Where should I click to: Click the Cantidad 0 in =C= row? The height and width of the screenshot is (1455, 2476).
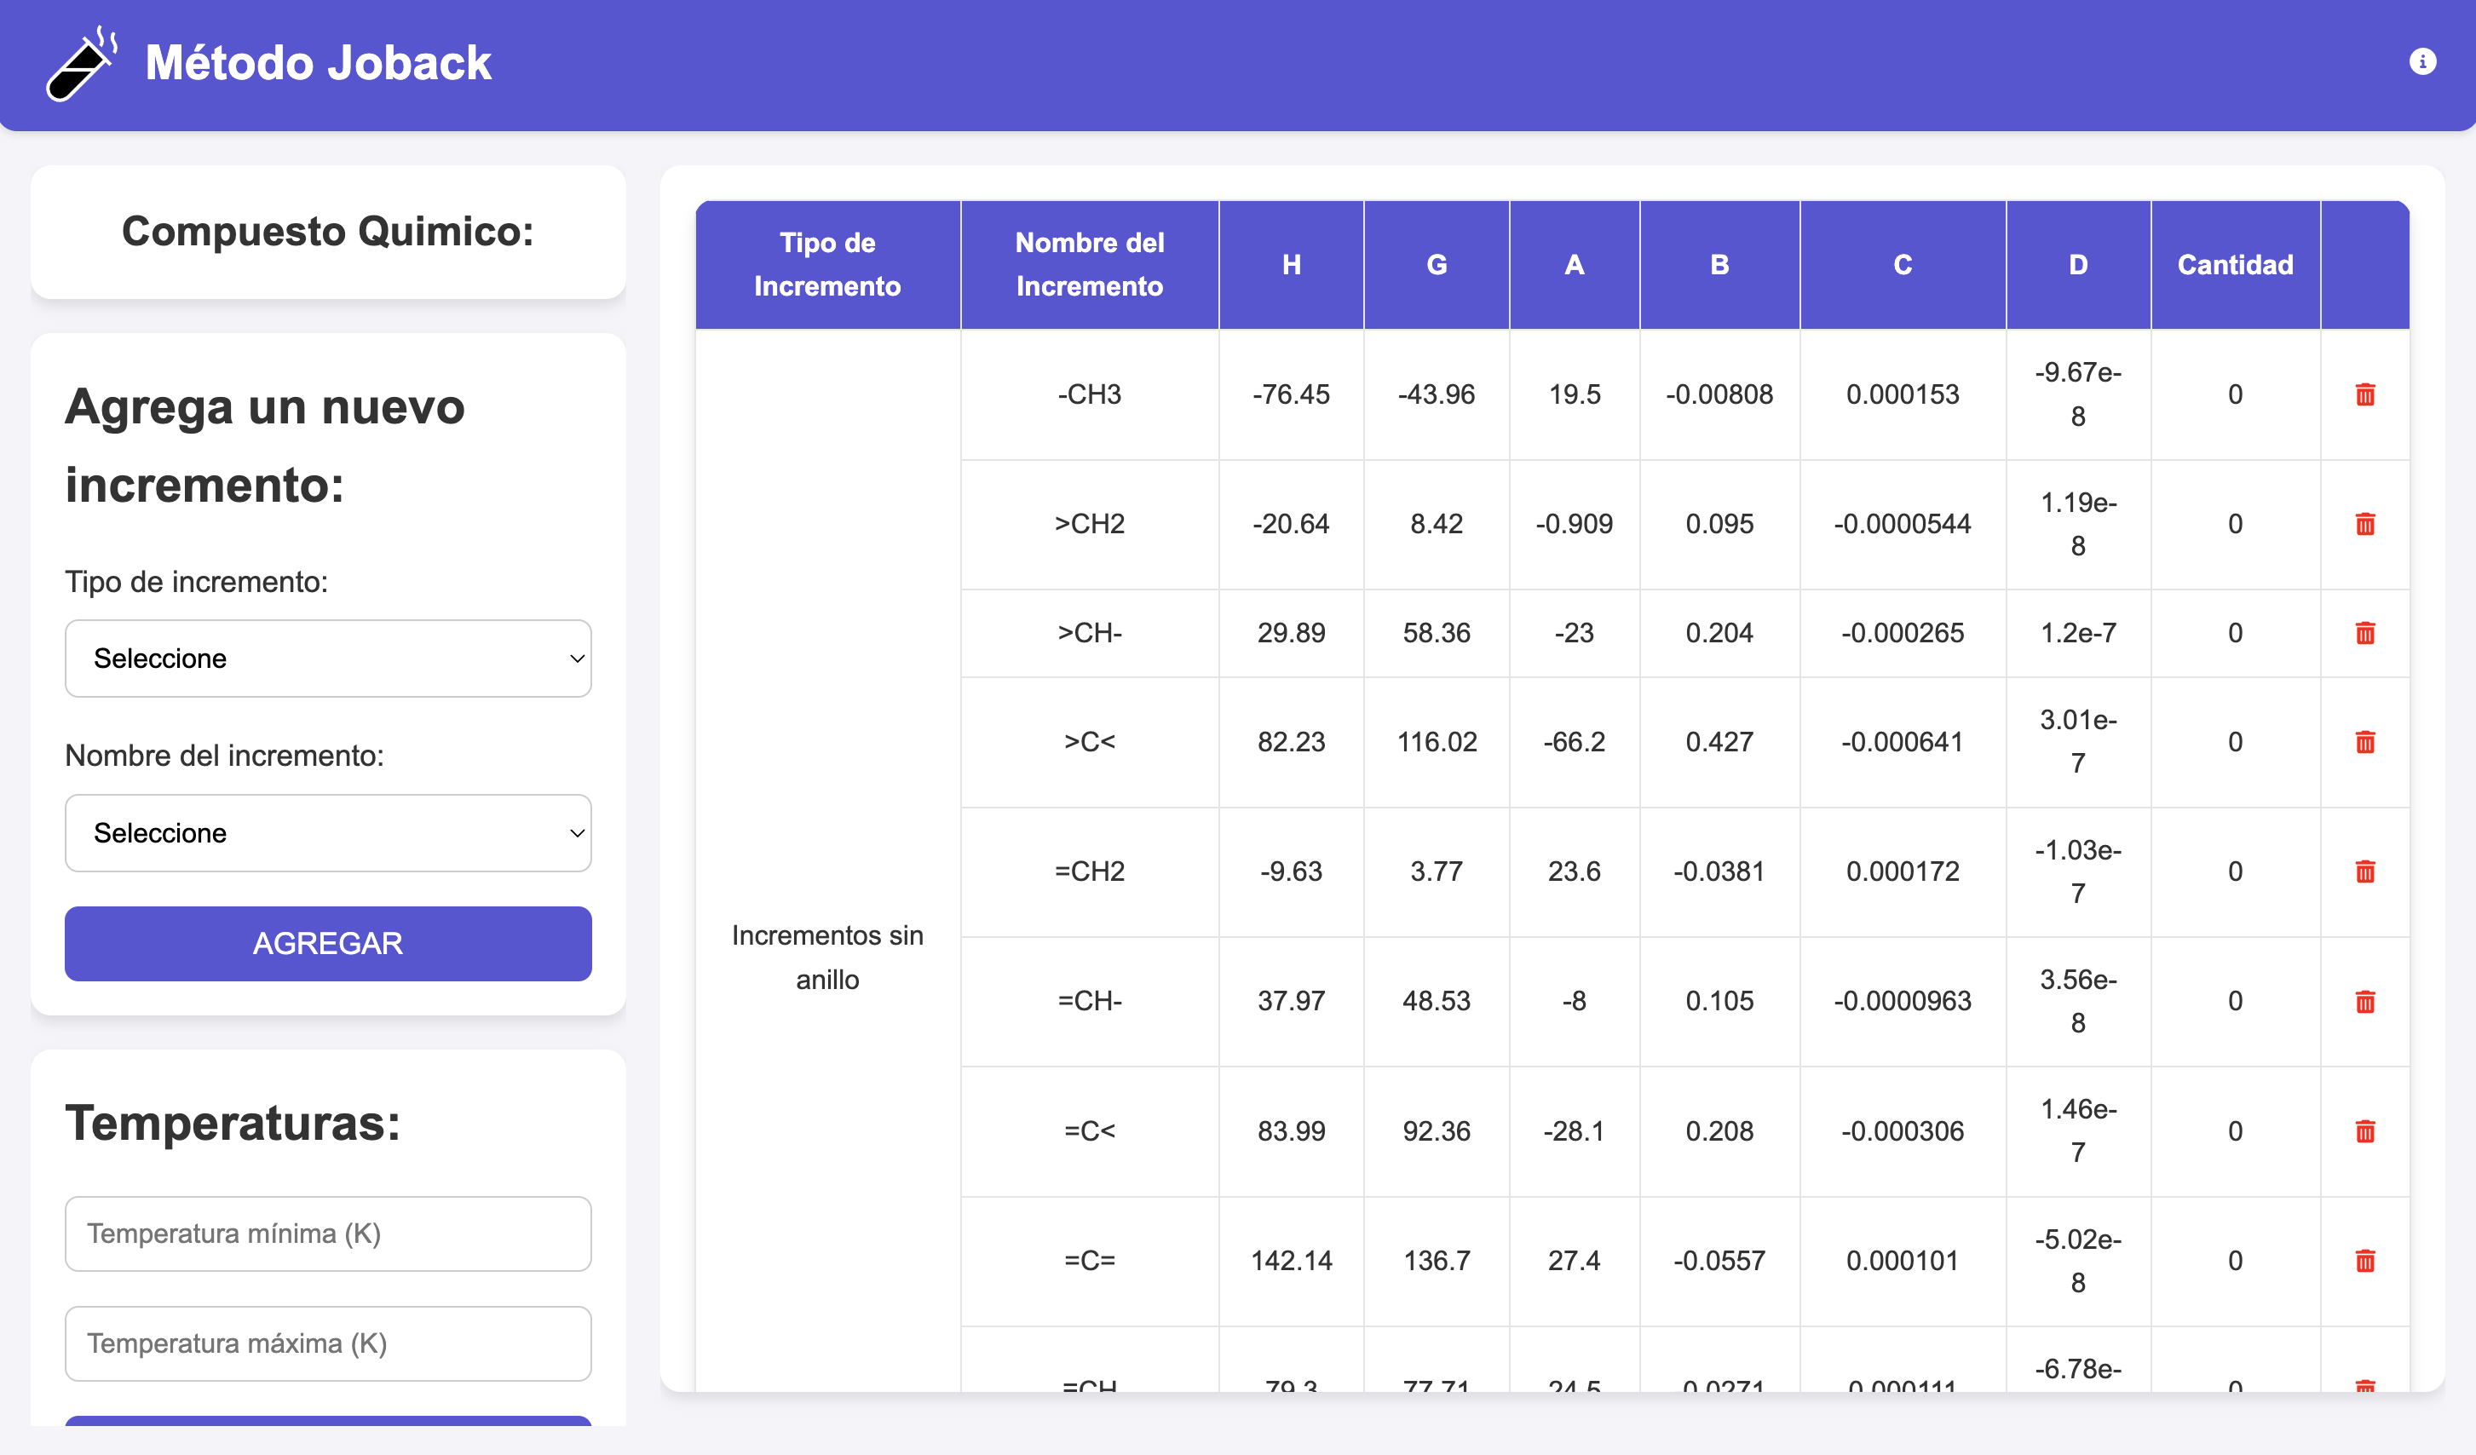(x=2235, y=1261)
